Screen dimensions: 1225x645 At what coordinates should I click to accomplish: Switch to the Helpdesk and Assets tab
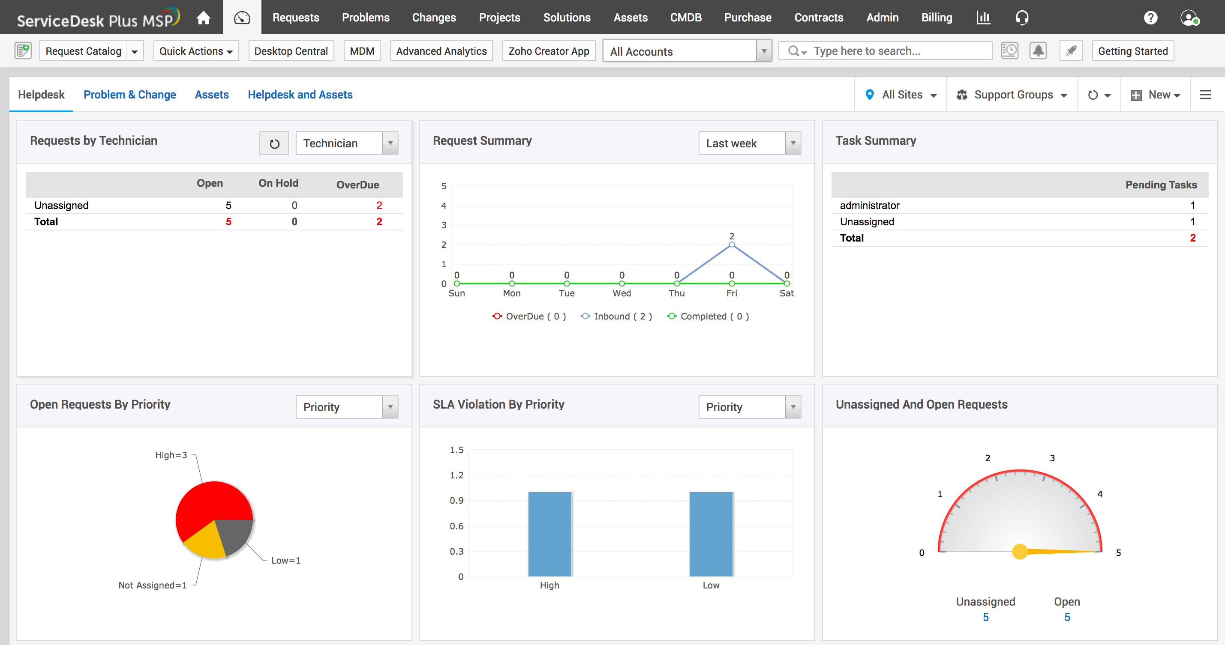300,95
